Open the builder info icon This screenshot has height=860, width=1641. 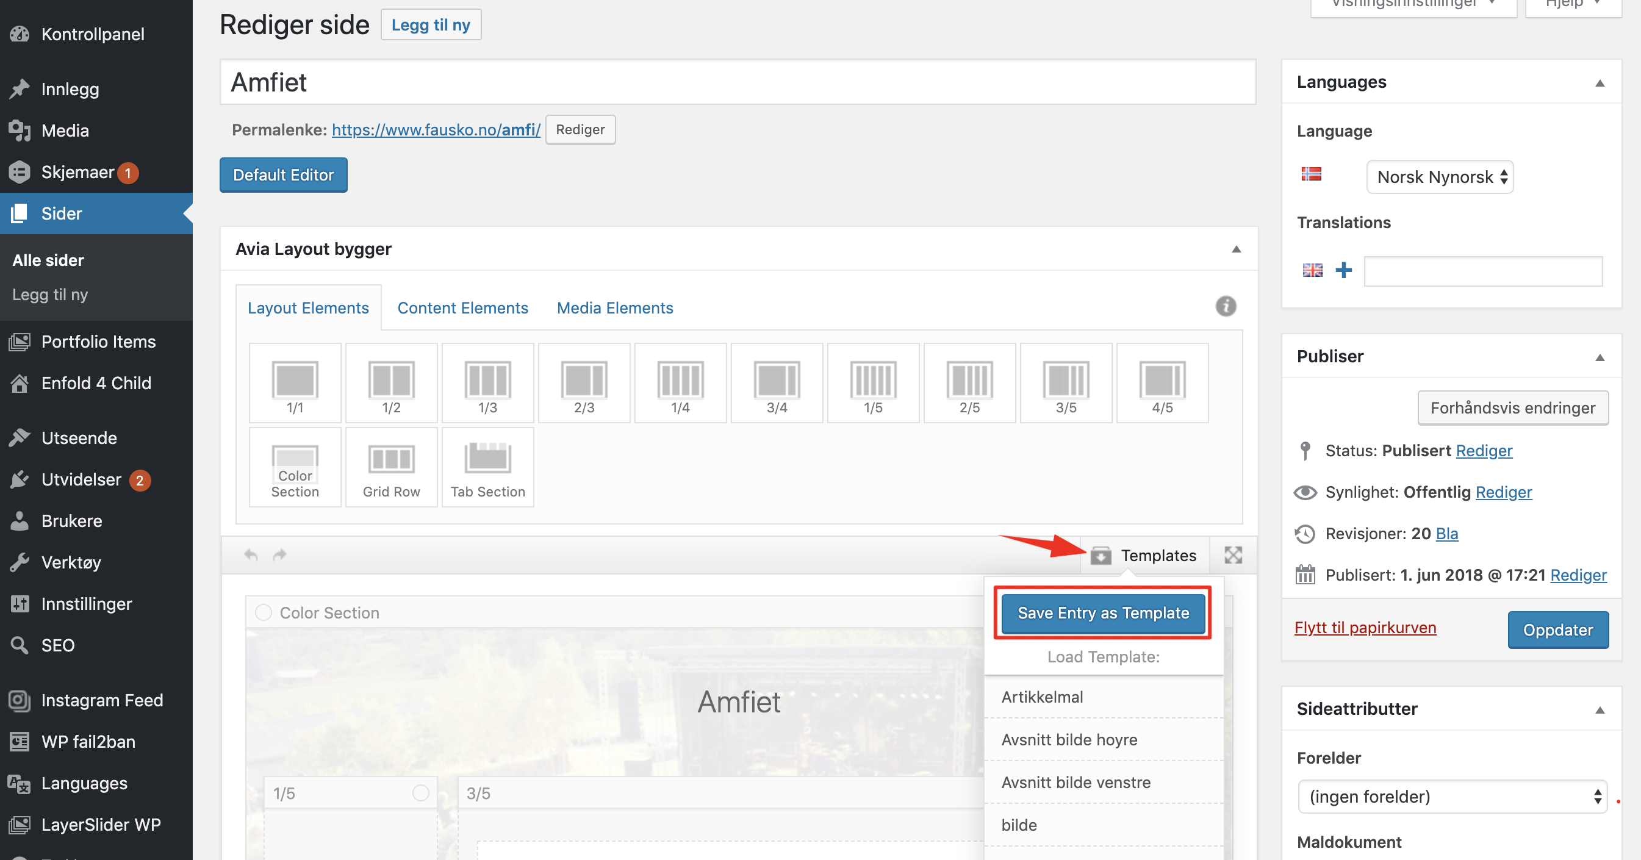click(x=1225, y=306)
